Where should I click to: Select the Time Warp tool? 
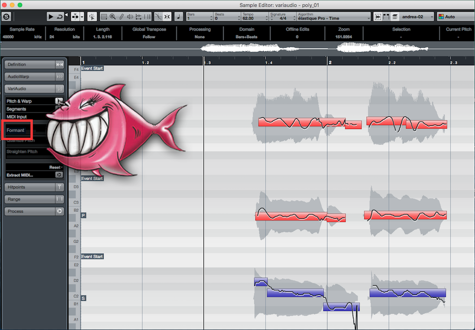[147, 16]
